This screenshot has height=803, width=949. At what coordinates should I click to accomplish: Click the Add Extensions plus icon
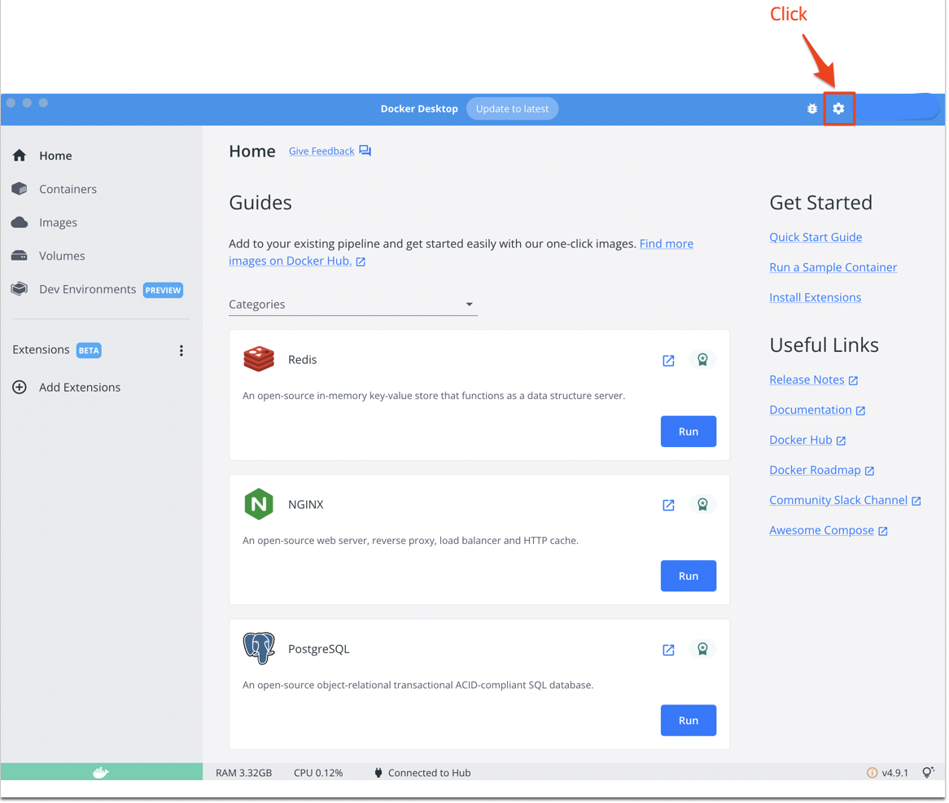(20, 388)
